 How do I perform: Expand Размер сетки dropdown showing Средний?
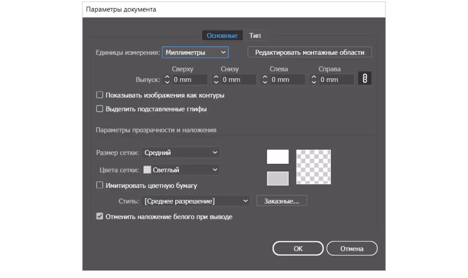click(x=181, y=152)
